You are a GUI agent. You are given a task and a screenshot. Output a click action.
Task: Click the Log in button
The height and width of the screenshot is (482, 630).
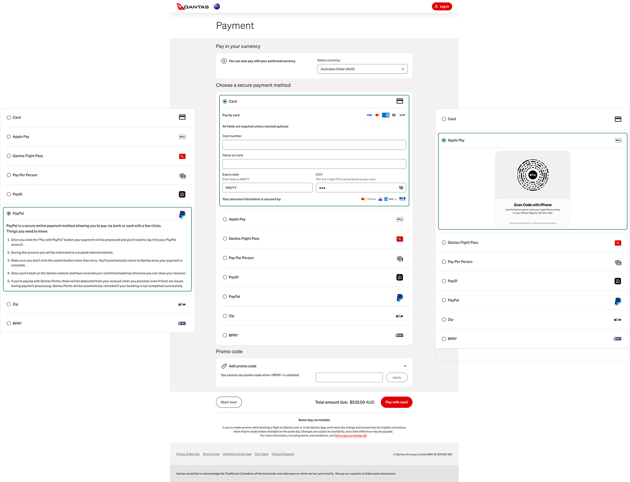441,6
